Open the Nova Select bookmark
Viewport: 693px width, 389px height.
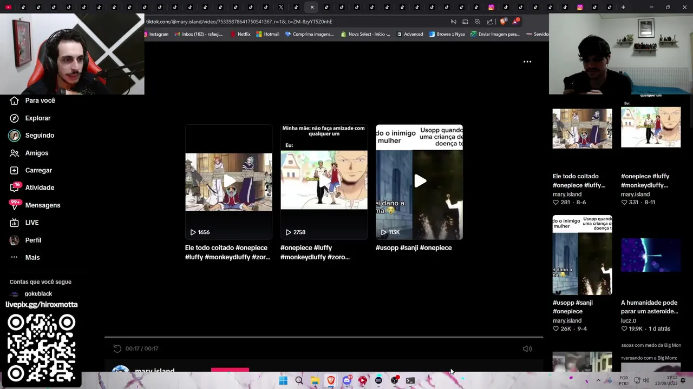(x=365, y=34)
